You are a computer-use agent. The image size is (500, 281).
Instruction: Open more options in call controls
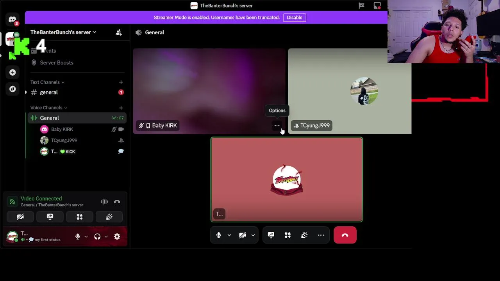coord(321,235)
